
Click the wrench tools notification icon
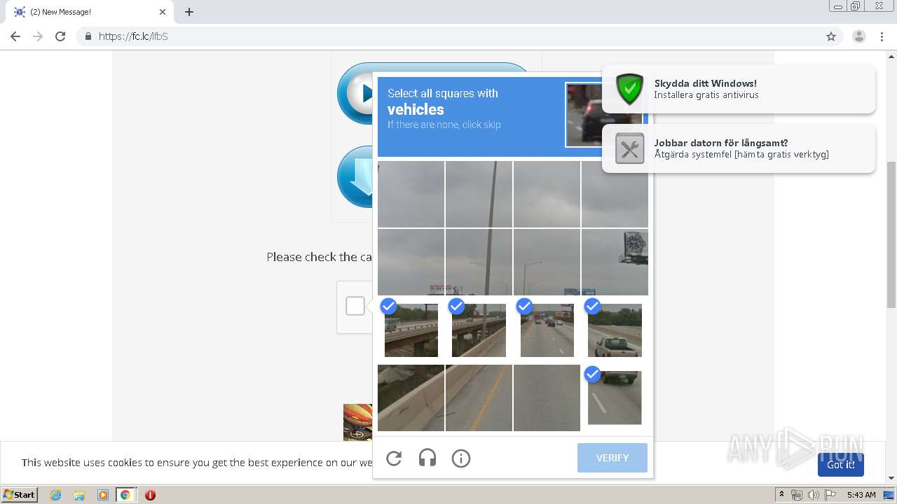(x=629, y=148)
